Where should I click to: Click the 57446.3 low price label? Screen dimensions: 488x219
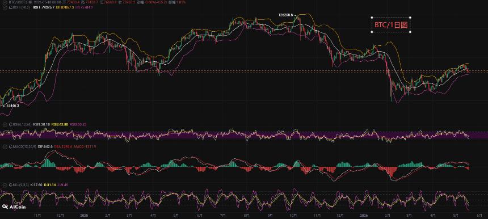tap(12, 106)
